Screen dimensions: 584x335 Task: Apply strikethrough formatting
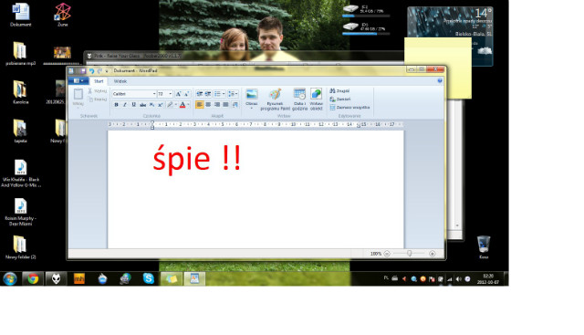[142, 105]
